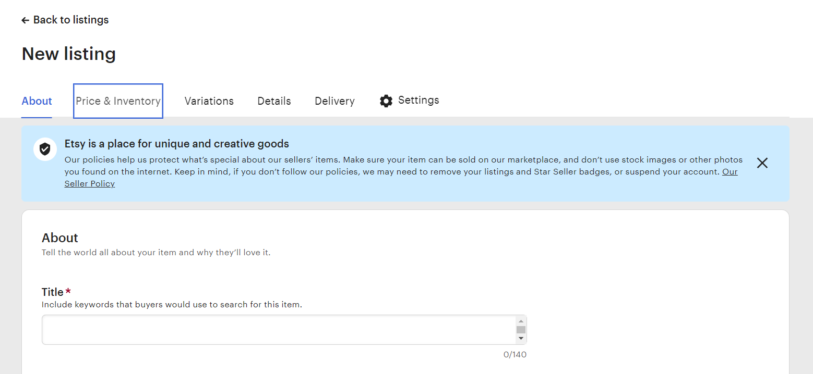Open the Settings tab
This screenshot has height=374, width=813.
click(418, 100)
